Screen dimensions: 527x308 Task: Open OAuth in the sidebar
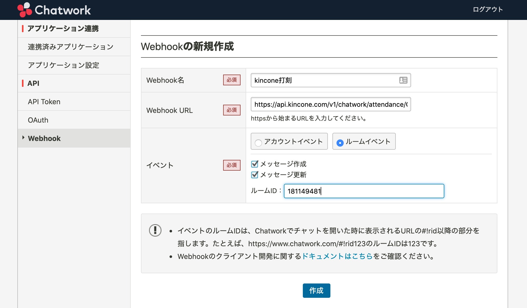[74, 120]
